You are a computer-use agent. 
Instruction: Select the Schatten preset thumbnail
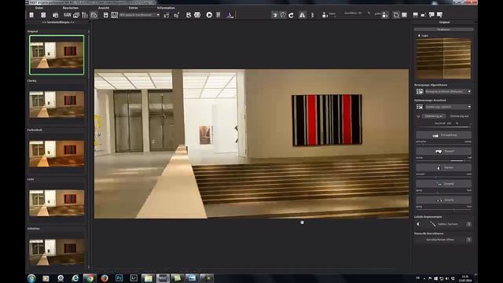pyautogui.click(x=57, y=252)
